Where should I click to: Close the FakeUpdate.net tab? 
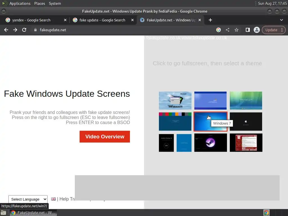point(200,20)
